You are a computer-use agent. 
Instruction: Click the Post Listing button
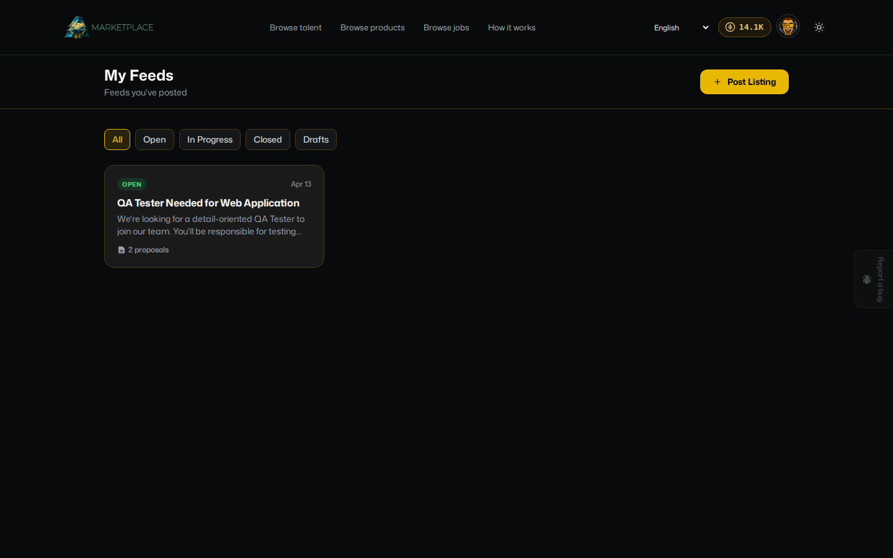coord(744,82)
